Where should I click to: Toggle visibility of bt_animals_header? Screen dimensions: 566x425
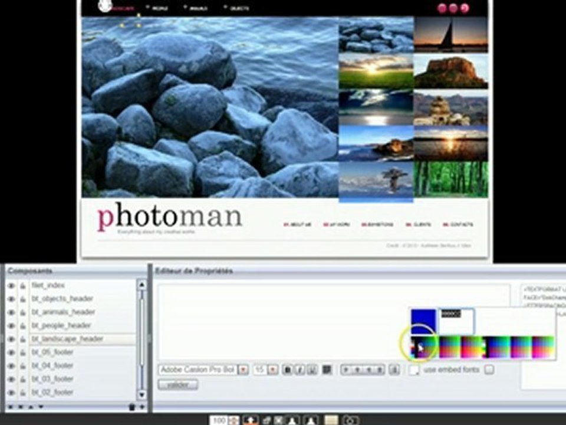point(11,312)
